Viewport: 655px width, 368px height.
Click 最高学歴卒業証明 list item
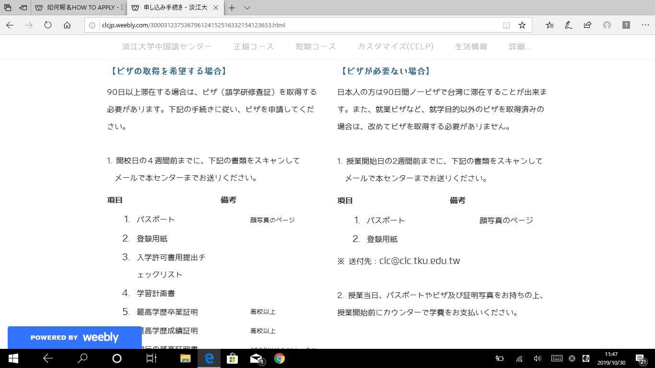[167, 312]
